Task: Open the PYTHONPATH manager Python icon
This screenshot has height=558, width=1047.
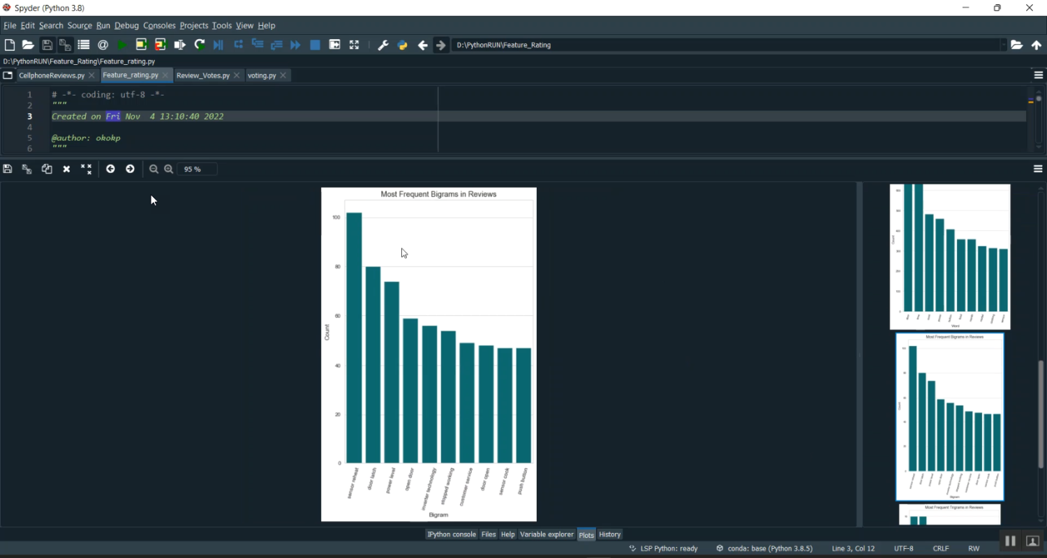Action: [x=402, y=45]
